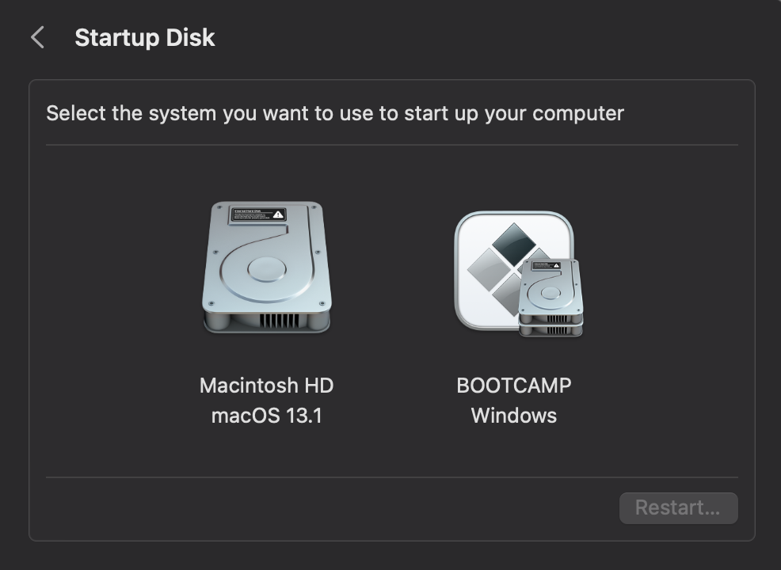The width and height of the screenshot is (781, 570).
Task: Click the light diamond on Boot Camp logo
Action: click(489, 269)
